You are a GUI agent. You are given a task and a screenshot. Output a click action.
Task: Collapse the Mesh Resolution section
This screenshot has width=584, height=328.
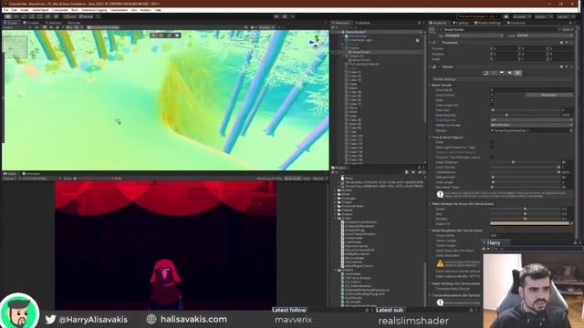coord(430,231)
